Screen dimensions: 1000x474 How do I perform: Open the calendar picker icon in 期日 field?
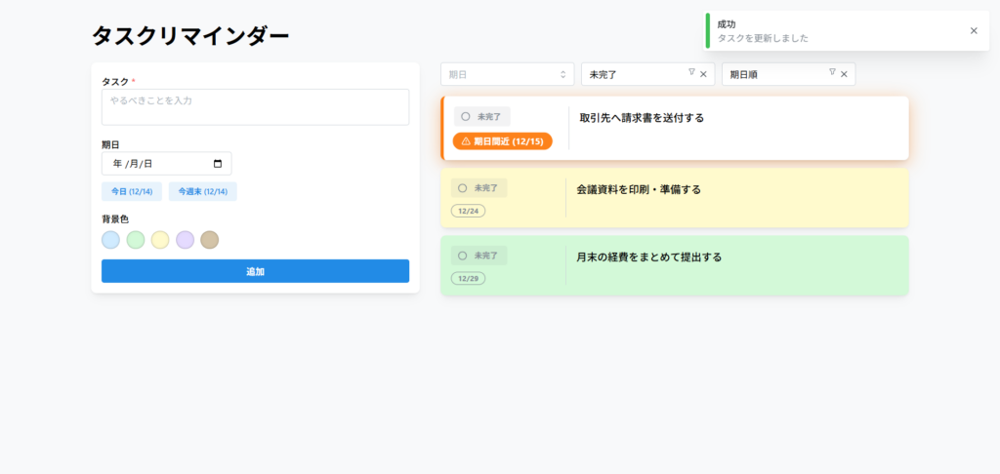[218, 164]
